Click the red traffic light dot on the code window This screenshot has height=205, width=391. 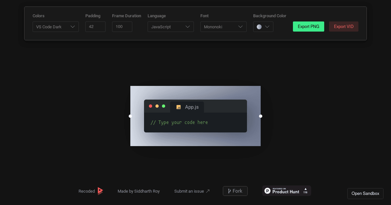point(151,106)
